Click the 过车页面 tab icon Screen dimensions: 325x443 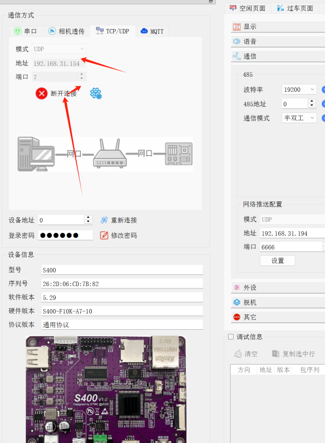[281, 8]
